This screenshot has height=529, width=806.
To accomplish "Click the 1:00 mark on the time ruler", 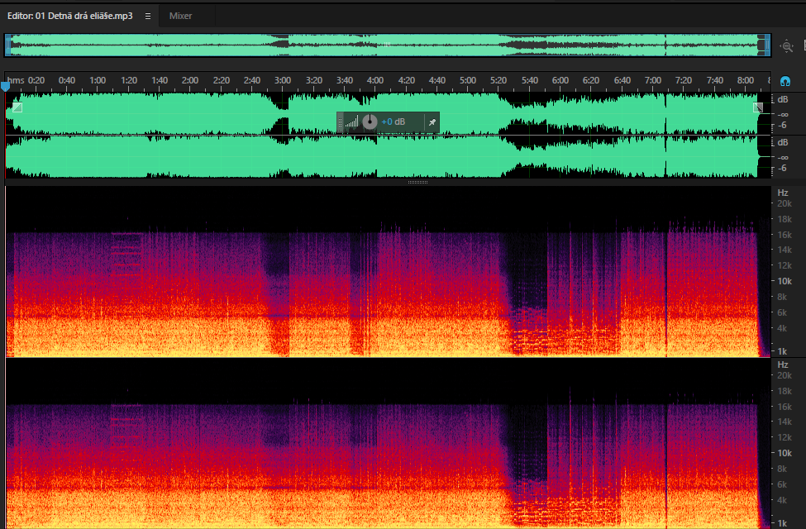I will [98, 80].
